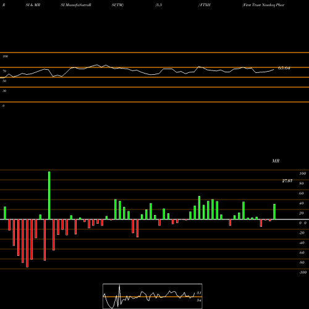The width and height of the screenshot is (309, 309).
Task: Click the 65.64 RSI value label
Action: pos(284,68)
